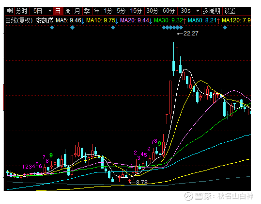
Task: Choose the 15分 period
Action: tap(136, 11)
